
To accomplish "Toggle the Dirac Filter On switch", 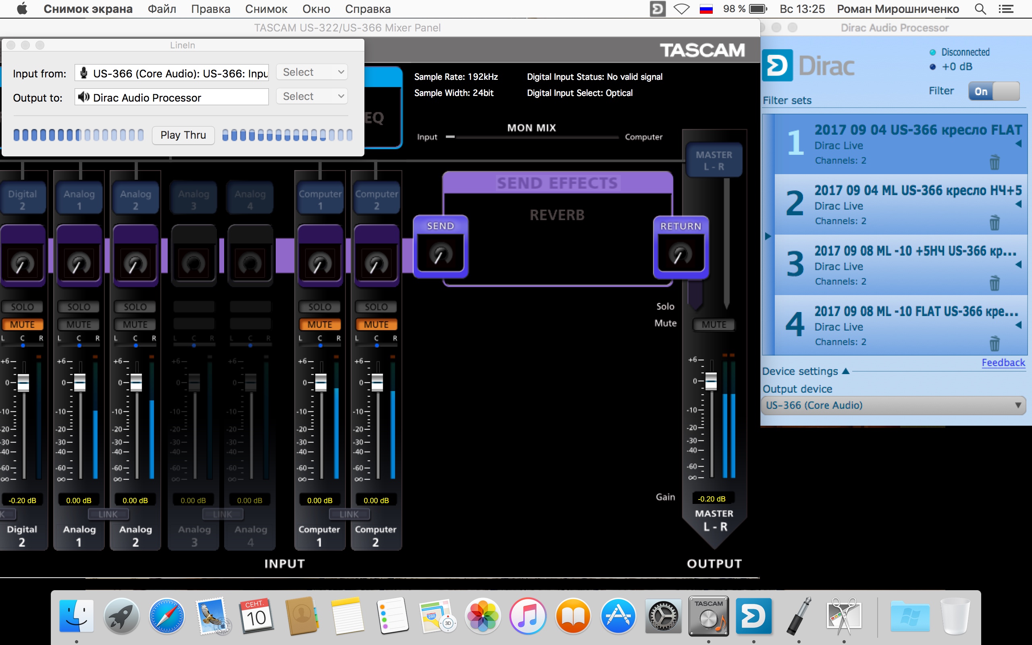I will 993,91.
